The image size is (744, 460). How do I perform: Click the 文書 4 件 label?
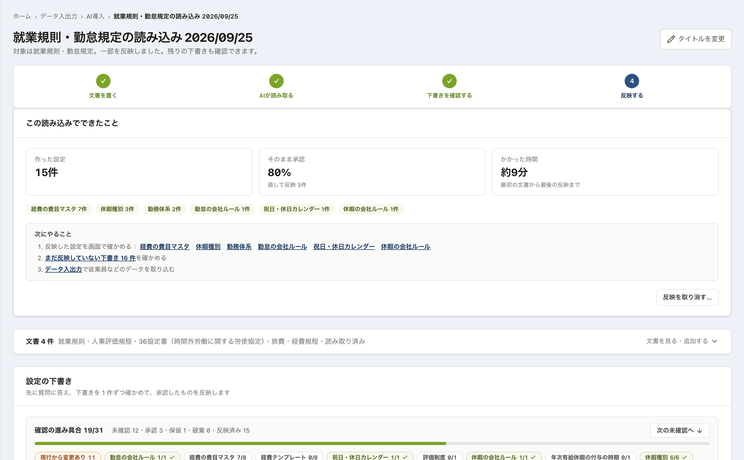(x=40, y=342)
